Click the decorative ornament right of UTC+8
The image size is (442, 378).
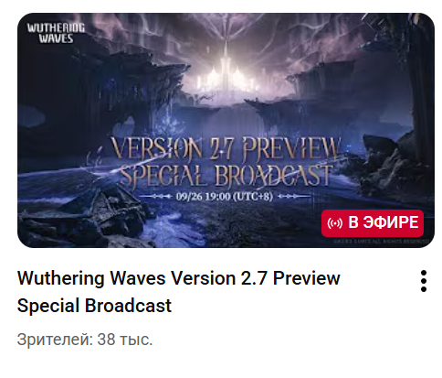pyautogui.click(x=294, y=197)
